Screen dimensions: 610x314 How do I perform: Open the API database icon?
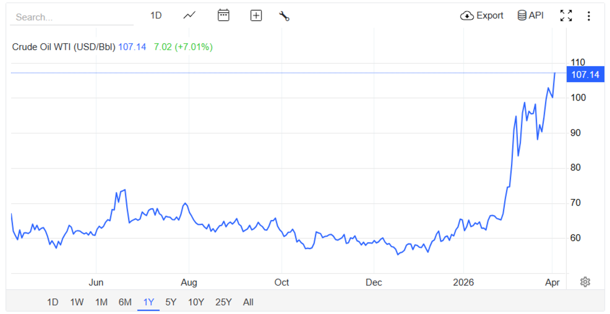(x=530, y=16)
